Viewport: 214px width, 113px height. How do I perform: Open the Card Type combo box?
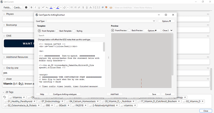click(101, 21)
